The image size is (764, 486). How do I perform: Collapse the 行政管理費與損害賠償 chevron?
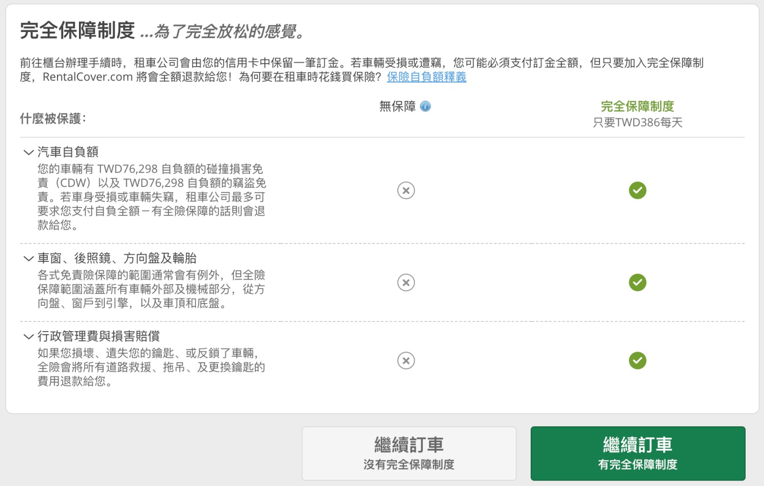pyautogui.click(x=29, y=336)
